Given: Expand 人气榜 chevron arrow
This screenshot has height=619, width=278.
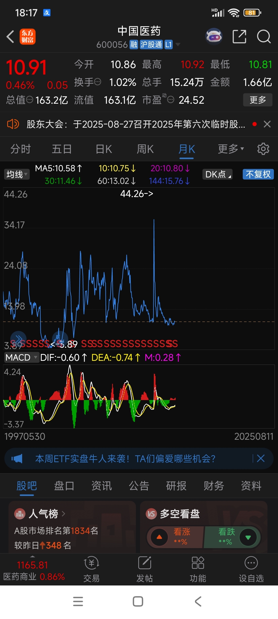Looking at the screenshot, I should coord(63,514).
